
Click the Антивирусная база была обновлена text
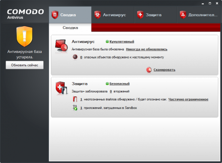tap(98, 49)
